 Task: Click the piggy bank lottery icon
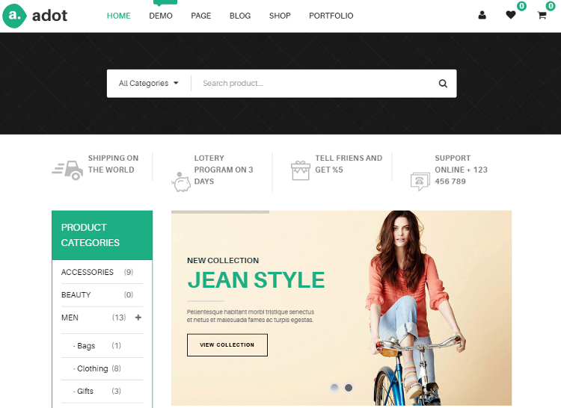coord(181,182)
